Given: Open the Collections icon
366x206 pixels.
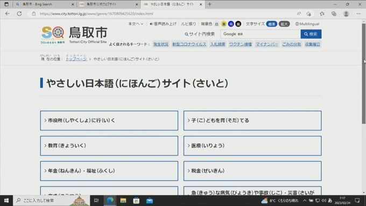Looking at the screenshot, I should click(334, 14).
